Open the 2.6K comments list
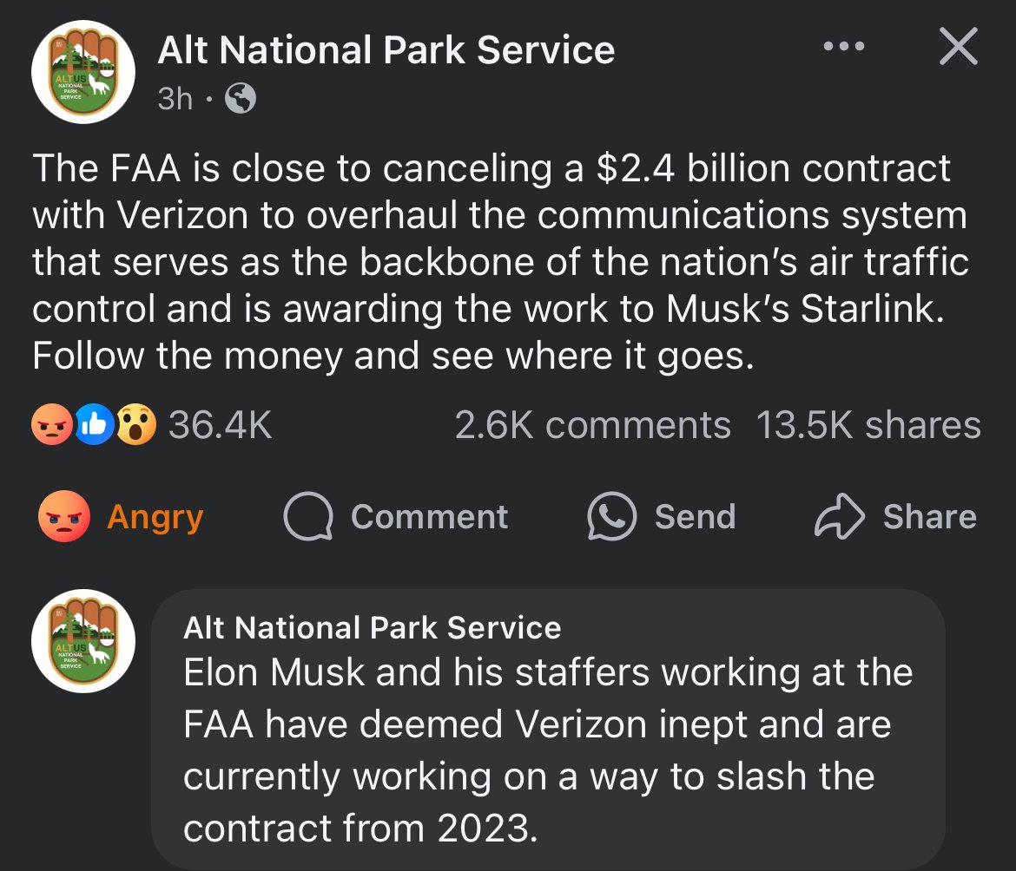This screenshot has width=1016, height=871. [592, 425]
